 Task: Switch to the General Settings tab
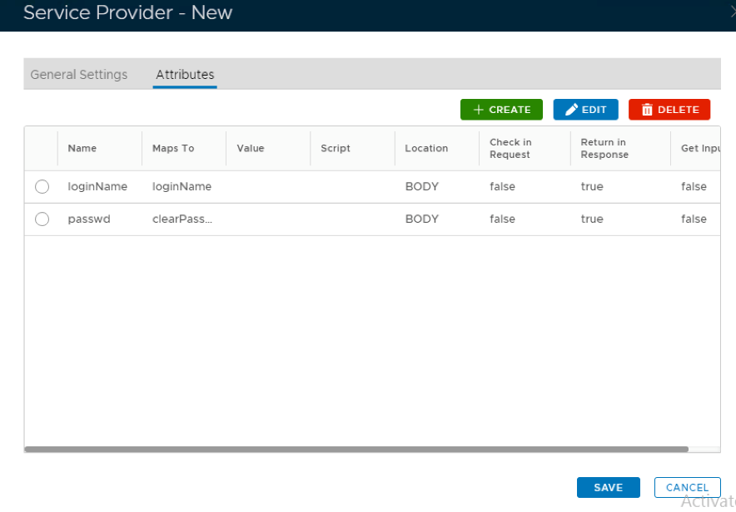click(79, 75)
